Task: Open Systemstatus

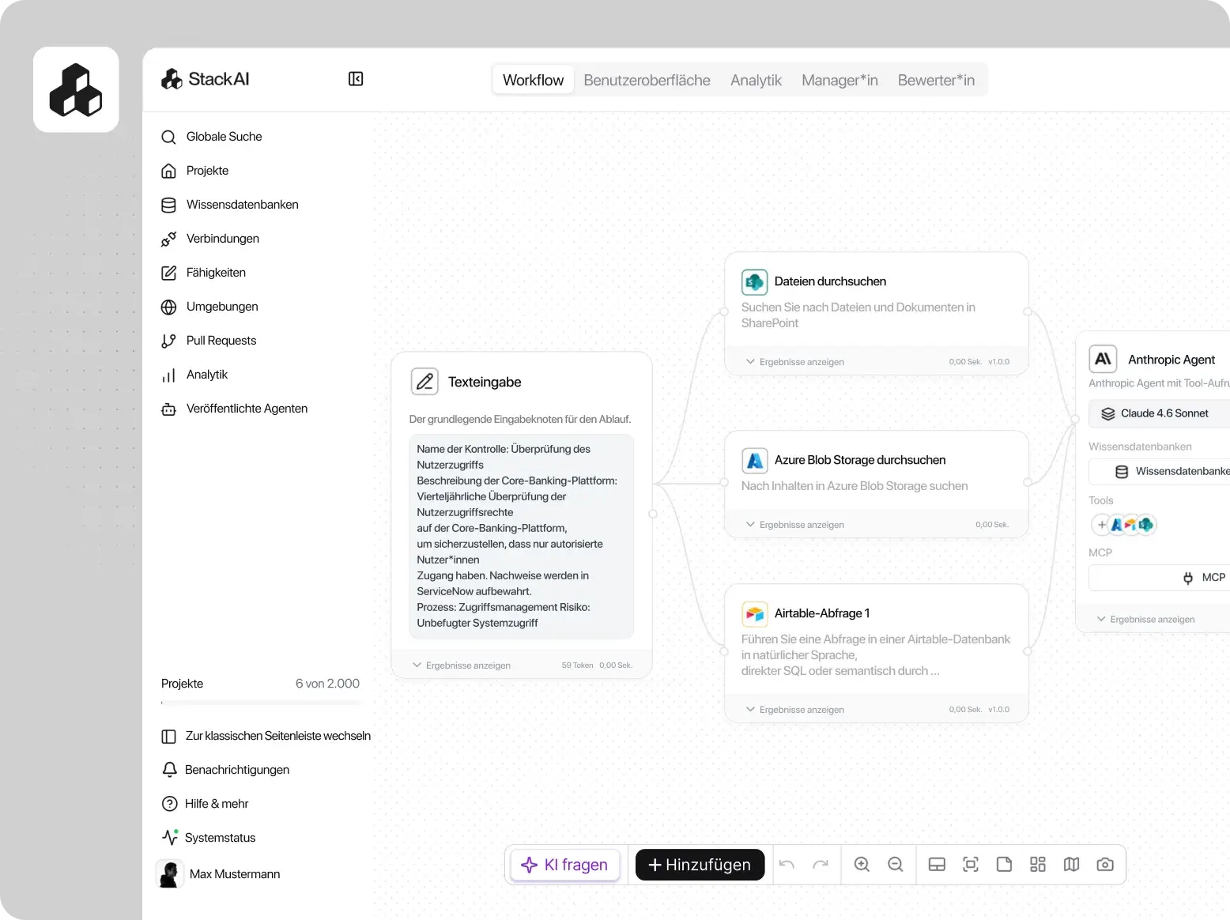Action: [209, 839]
